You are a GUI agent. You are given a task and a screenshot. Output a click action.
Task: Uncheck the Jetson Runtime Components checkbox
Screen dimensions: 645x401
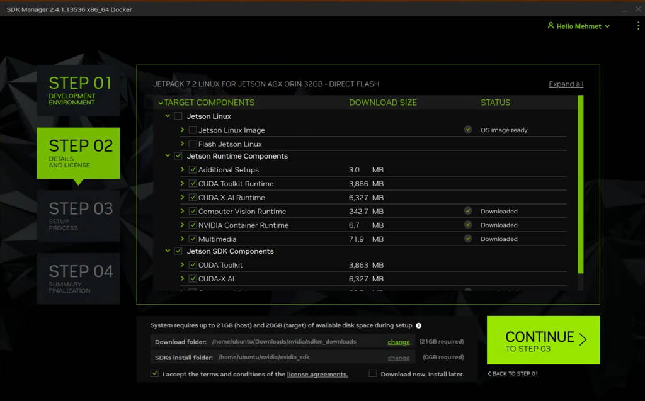coord(178,156)
